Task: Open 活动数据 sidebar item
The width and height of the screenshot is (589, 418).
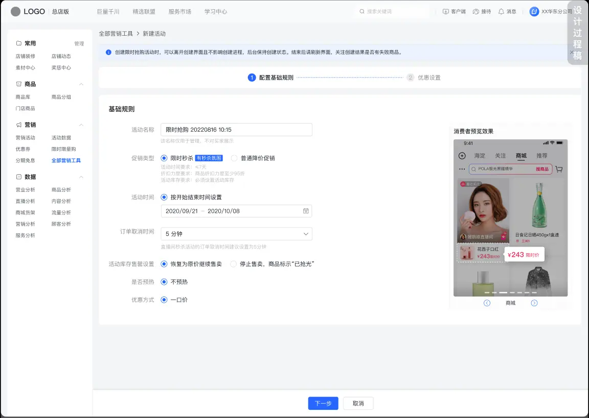Action: click(x=61, y=138)
